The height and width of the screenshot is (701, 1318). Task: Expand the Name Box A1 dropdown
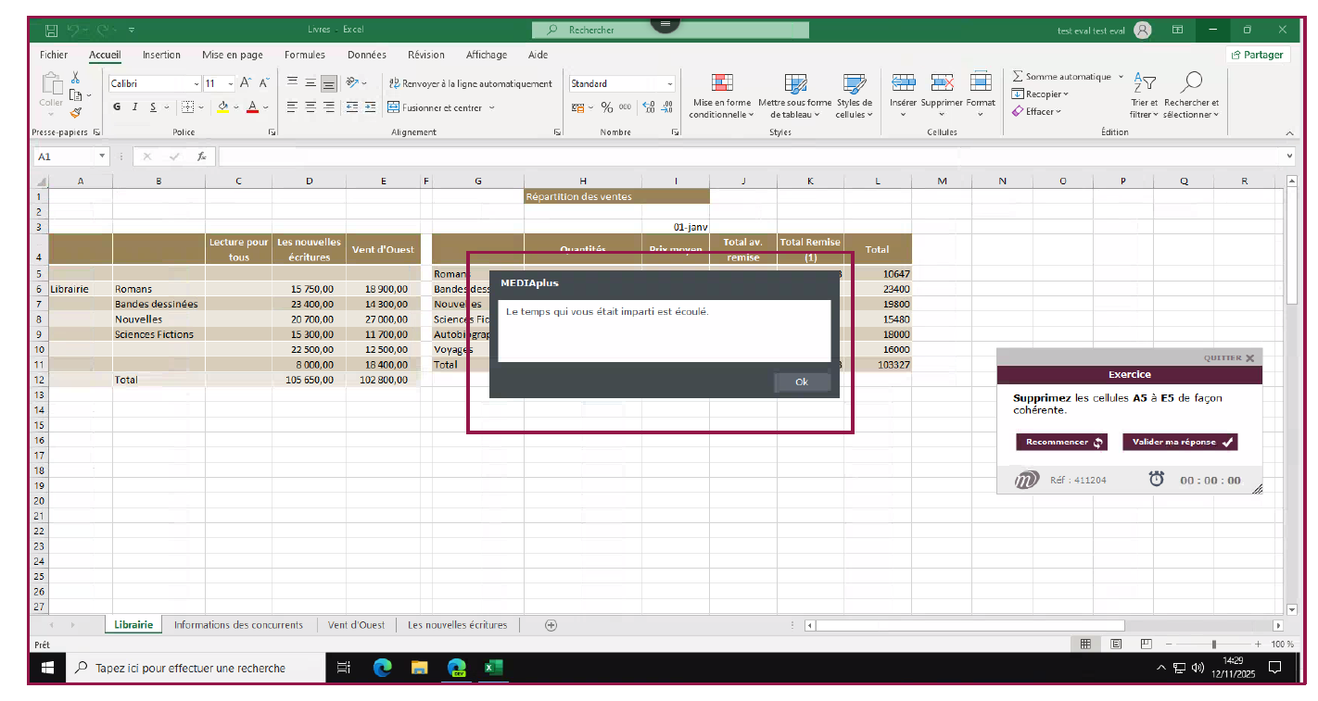pos(102,156)
